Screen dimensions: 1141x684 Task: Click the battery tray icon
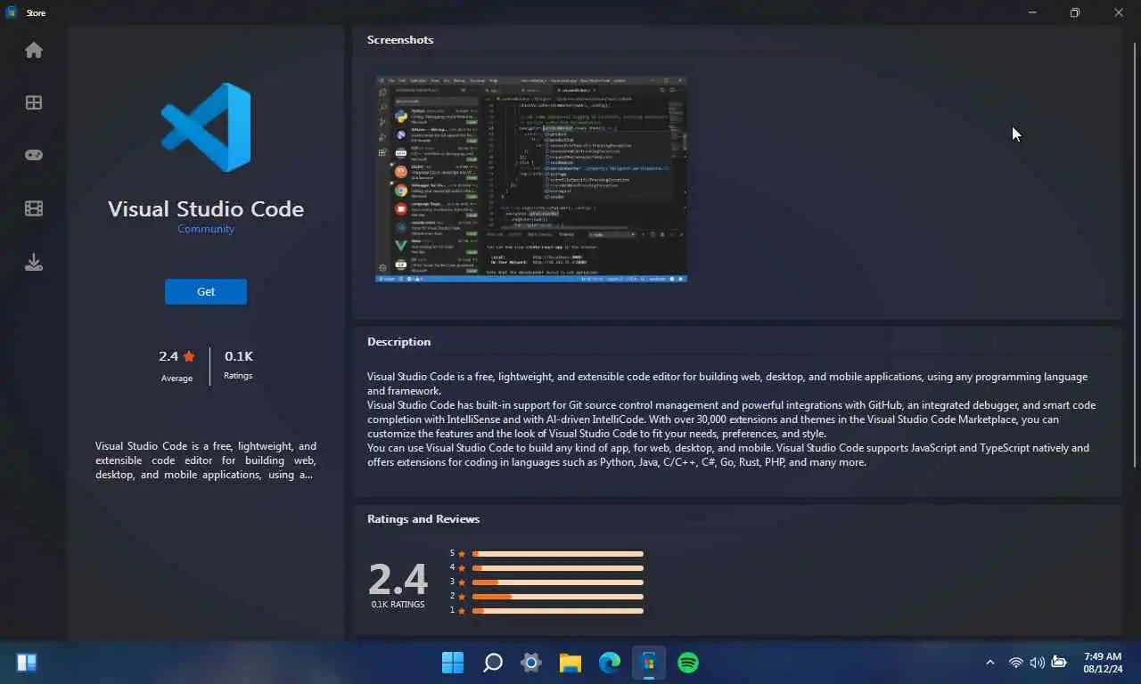1059,662
